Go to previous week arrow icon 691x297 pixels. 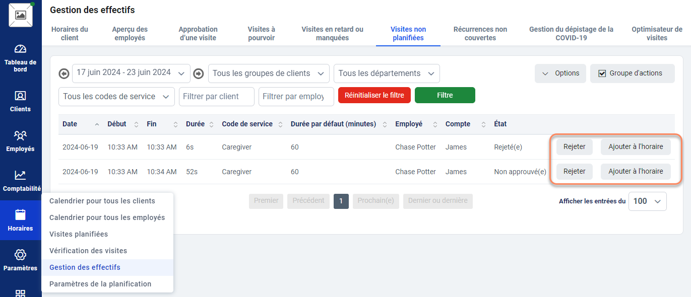coord(64,73)
